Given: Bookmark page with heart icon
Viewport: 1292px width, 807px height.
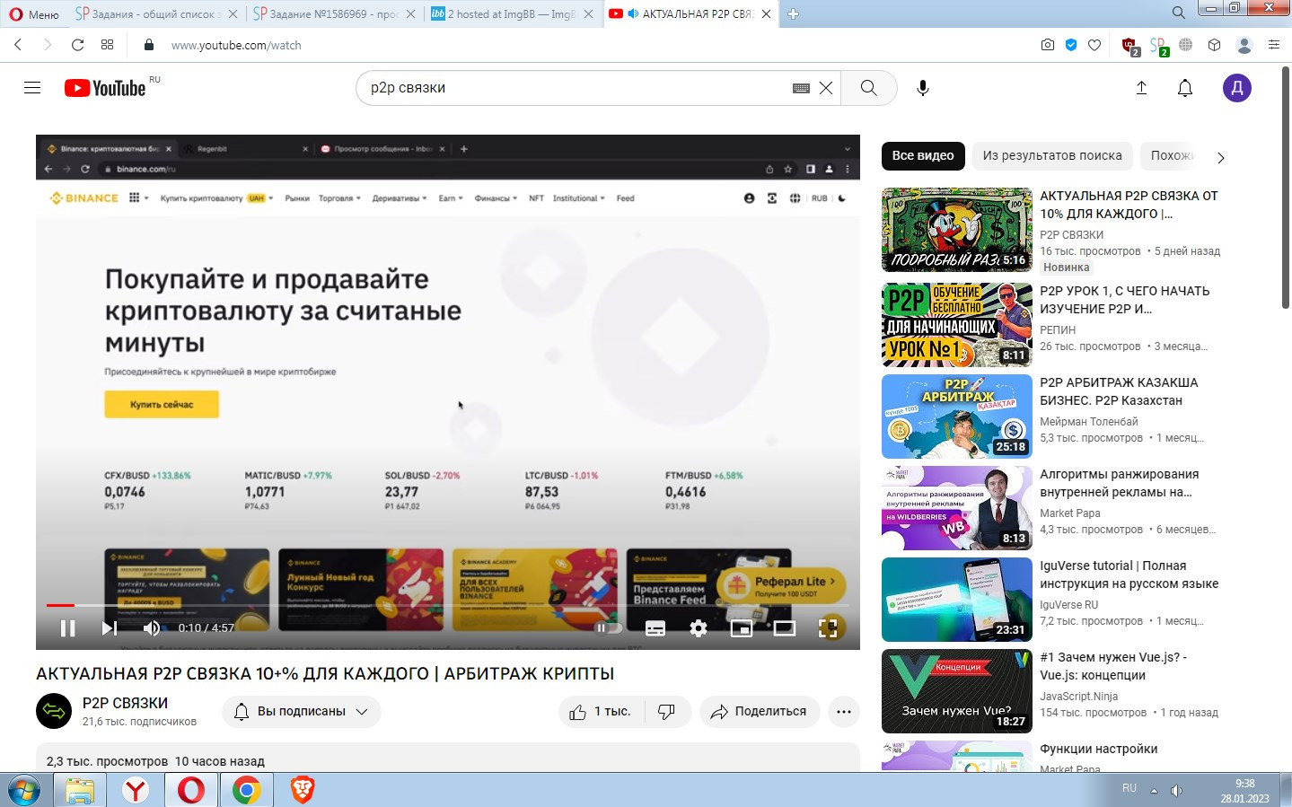Looking at the screenshot, I should pos(1094,45).
